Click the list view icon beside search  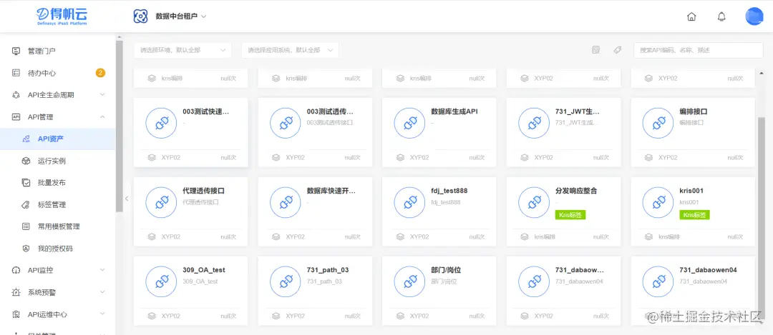point(595,50)
